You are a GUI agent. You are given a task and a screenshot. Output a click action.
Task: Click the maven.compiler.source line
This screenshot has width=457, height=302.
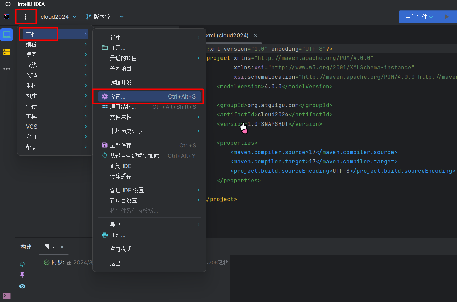click(314, 152)
